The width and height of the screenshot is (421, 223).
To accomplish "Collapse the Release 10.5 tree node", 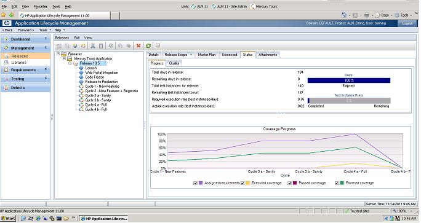I will click(70, 63).
